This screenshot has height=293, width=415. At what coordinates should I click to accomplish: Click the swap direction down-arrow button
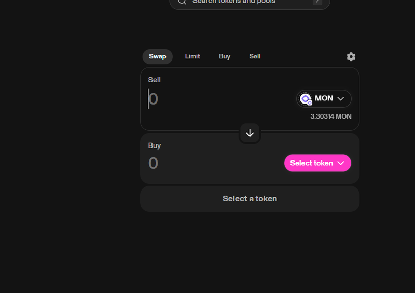[x=250, y=133]
